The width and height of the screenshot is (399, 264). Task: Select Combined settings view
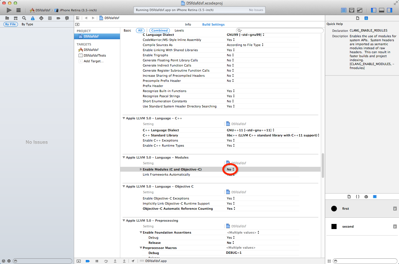(x=160, y=30)
